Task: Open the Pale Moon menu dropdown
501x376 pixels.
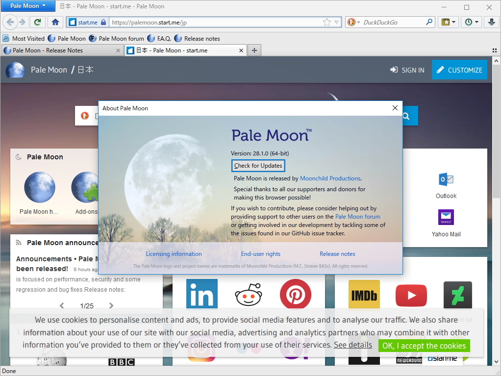Action: (x=27, y=5)
